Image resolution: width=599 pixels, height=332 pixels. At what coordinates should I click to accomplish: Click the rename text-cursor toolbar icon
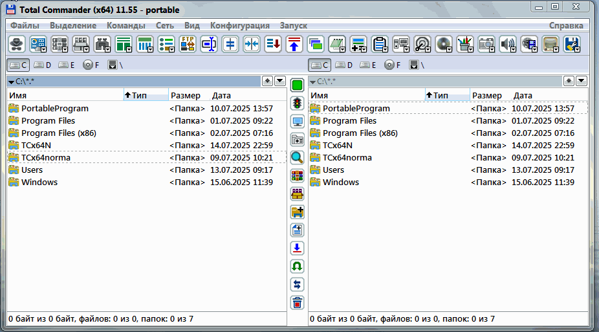click(209, 44)
